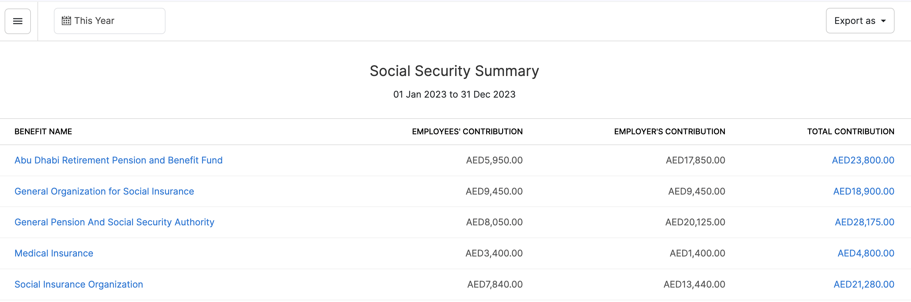The image size is (911, 302).
Task: Click total contribution AED18,900.00
Action: coord(864,191)
